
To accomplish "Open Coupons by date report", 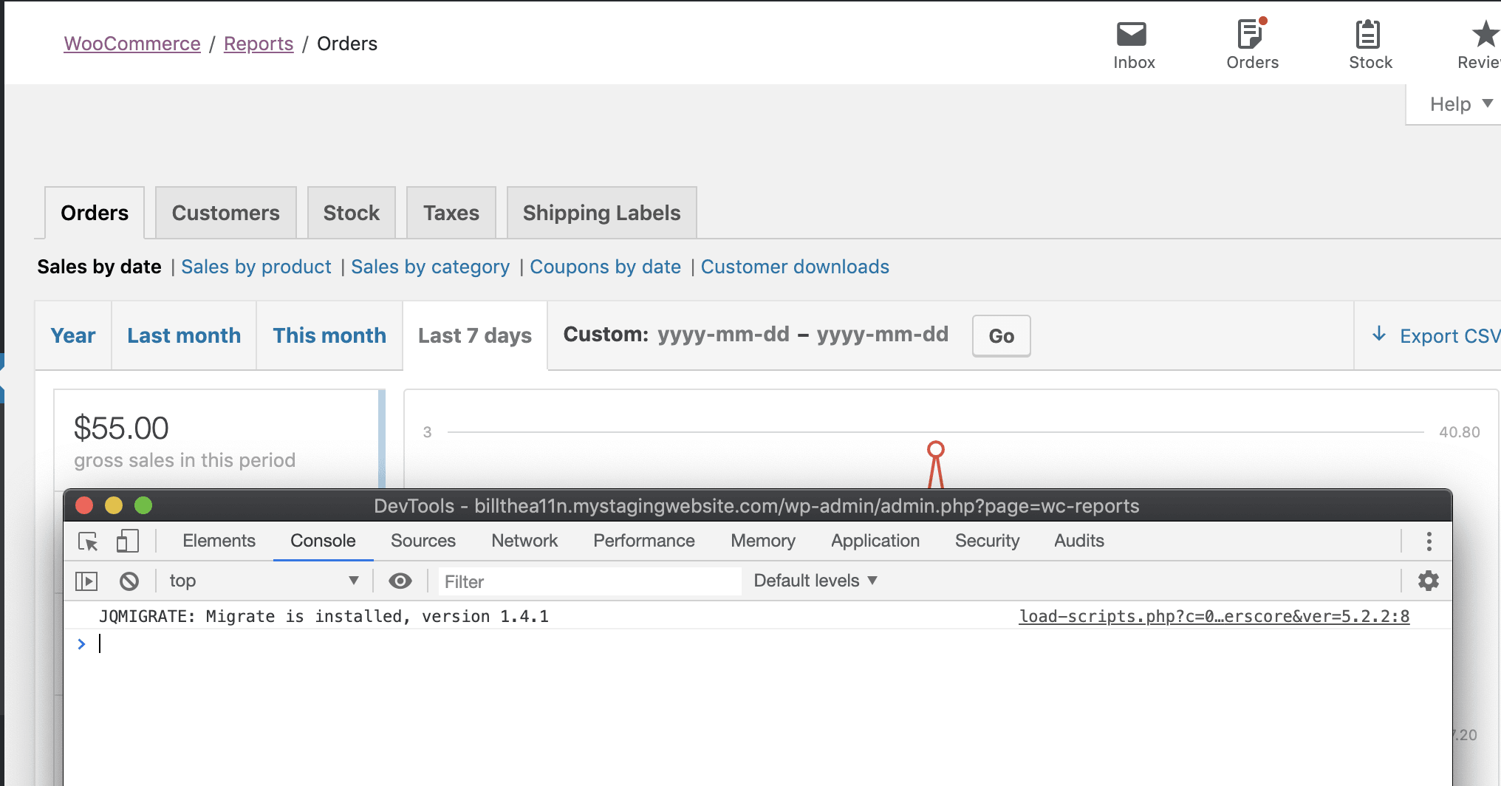I will point(606,267).
